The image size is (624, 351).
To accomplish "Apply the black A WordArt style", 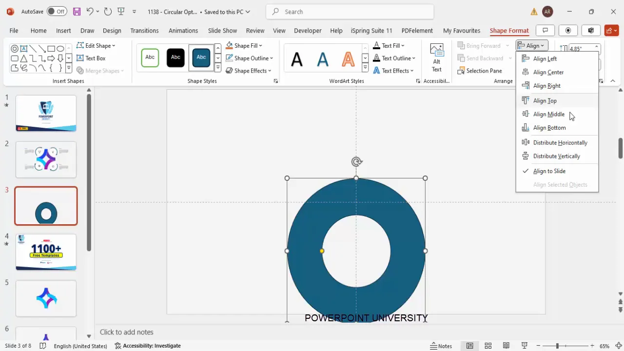I will click(297, 59).
